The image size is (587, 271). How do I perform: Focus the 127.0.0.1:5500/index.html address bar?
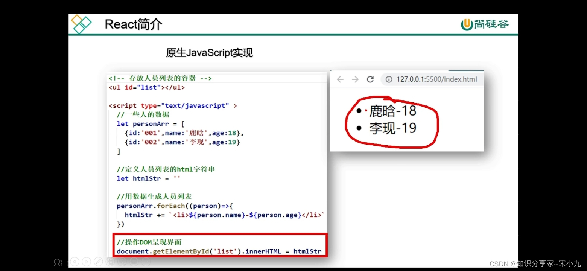tap(432, 79)
